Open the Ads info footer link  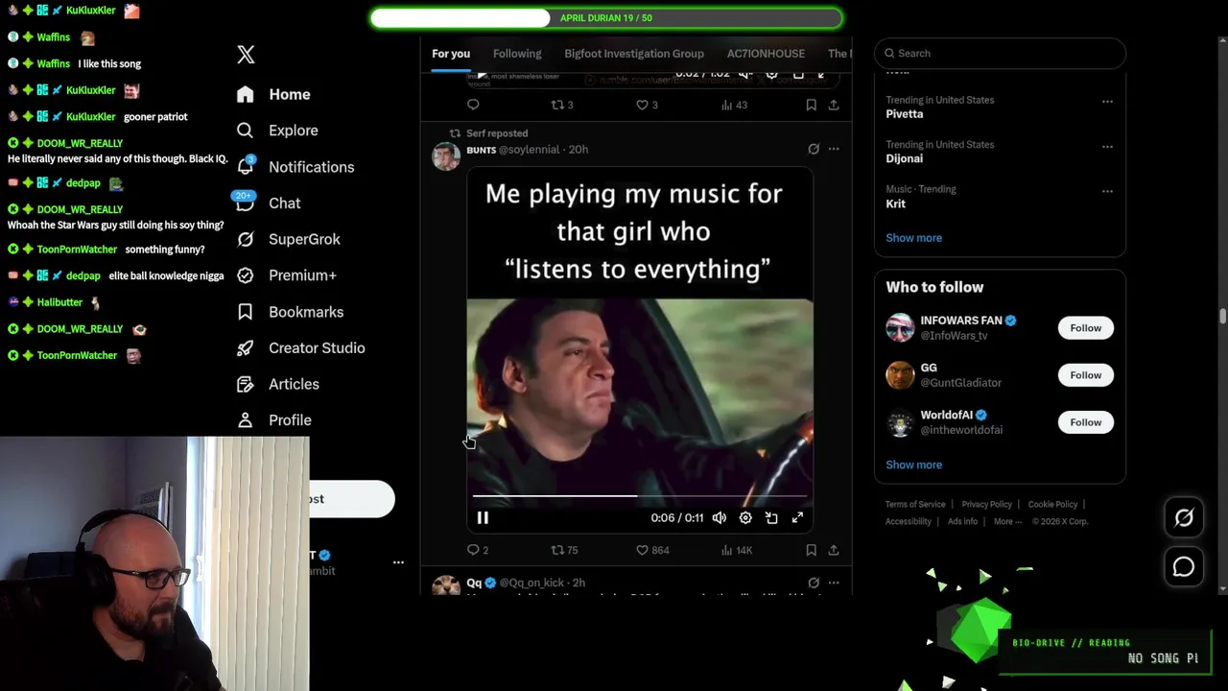(x=962, y=522)
